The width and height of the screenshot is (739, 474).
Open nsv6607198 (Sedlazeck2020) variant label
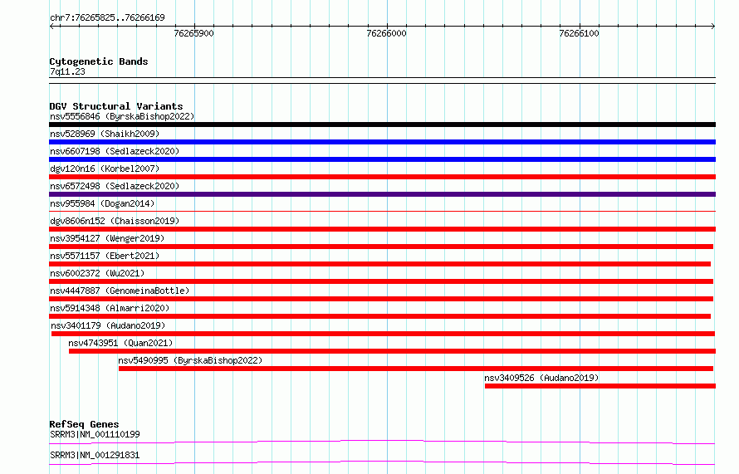pos(115,151)
